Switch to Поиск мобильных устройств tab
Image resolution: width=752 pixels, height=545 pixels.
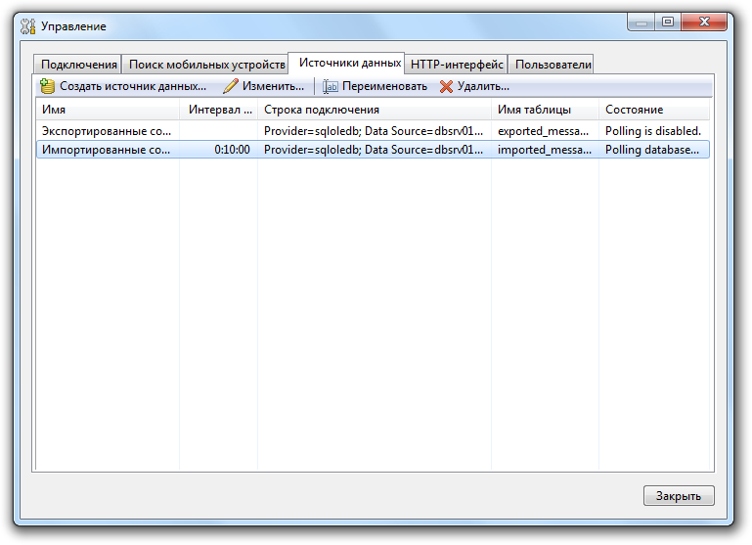pos(206,65)
